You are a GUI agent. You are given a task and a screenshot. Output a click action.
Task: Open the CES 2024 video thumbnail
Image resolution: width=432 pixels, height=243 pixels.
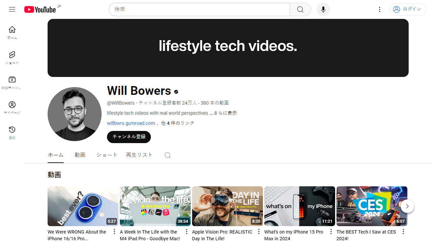pyautogui.click(x=372, y=206)
